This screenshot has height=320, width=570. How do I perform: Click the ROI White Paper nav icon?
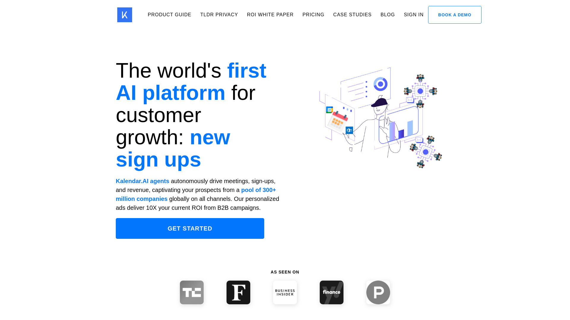pos(270,15)
